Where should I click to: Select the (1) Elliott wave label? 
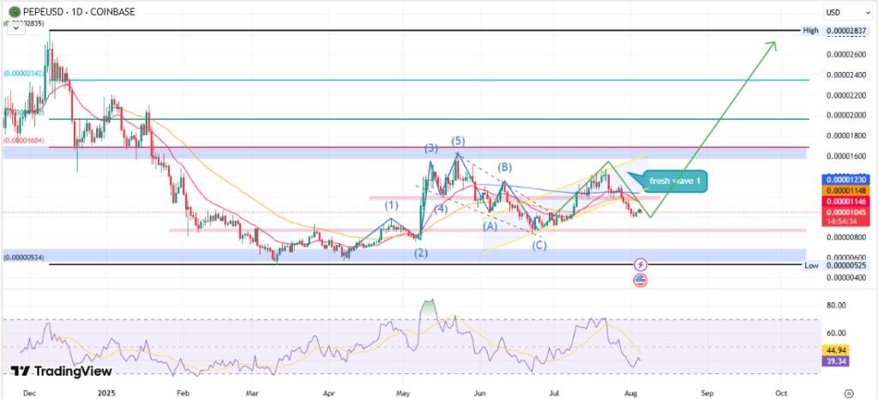tap(391, 205)
